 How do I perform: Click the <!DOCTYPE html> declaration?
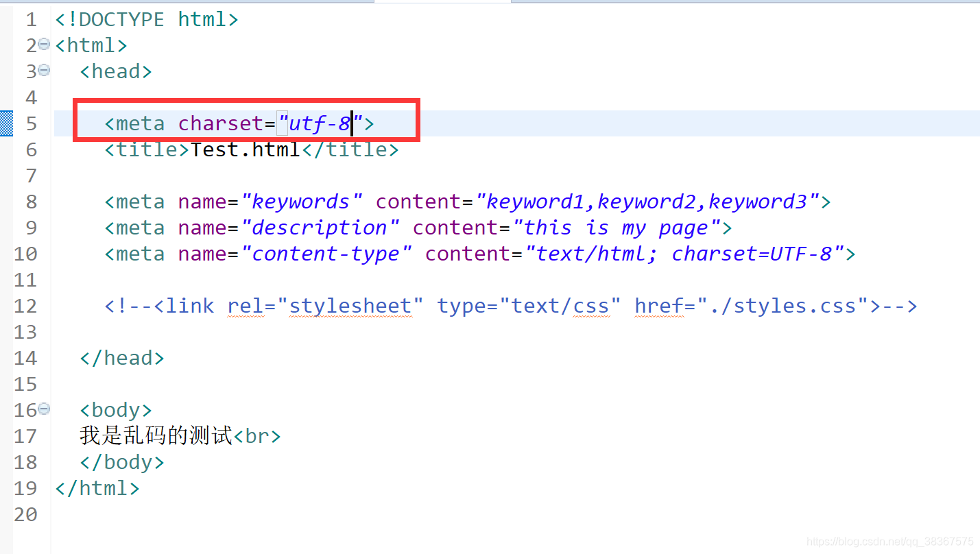147,19
